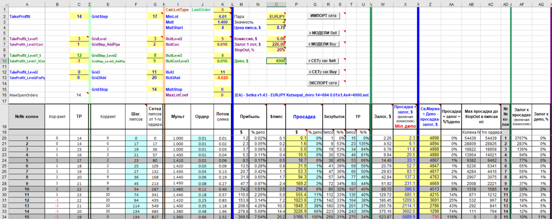This screenshot has width=552, height=219.
Task: Select column O header
Action: (x=276, y=4)
